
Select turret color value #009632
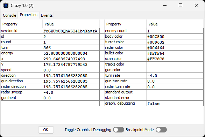[x=175, y=42]
